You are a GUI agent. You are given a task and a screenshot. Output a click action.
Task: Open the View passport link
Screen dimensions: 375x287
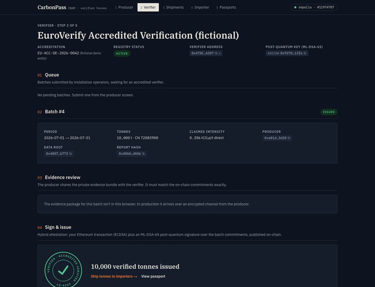[153, 276]
